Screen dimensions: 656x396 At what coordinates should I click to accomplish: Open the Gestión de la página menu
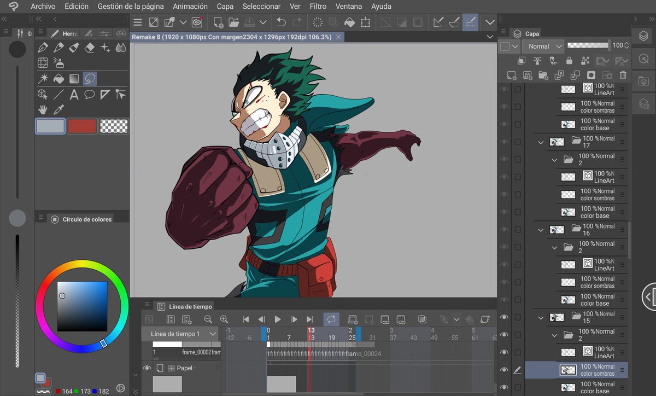131,7
